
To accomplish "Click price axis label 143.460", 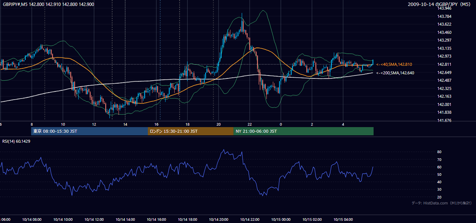I will pos(444,32).
